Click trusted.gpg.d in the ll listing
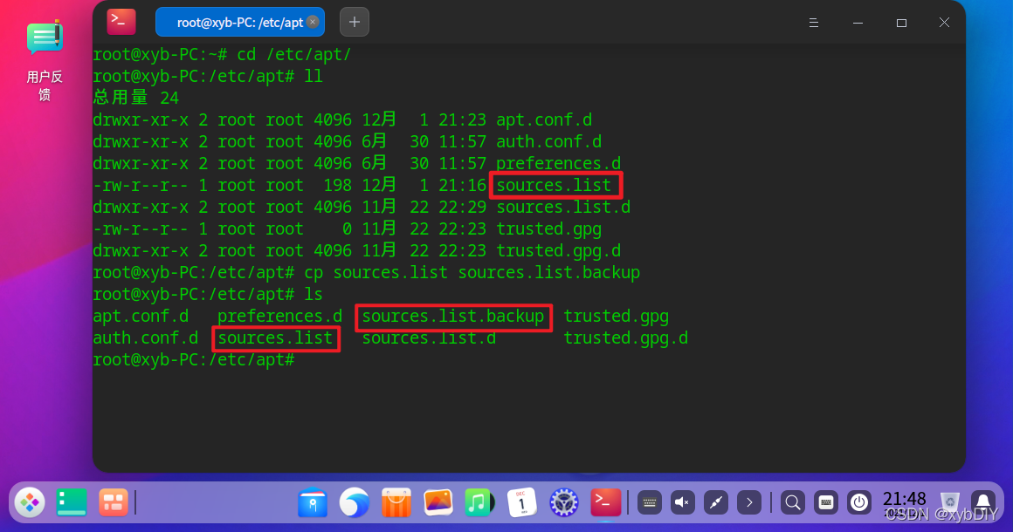1013x532 pixels. [x=558, y=251]
